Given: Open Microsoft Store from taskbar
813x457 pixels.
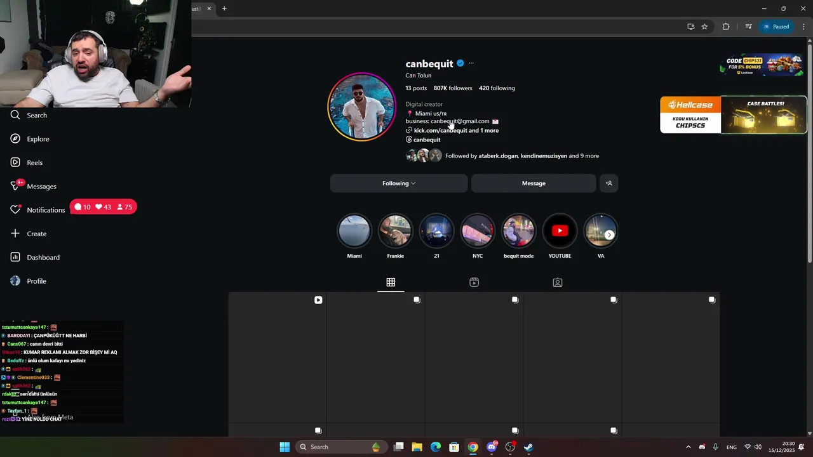Looking at the screenshot, I should [x=454, y=447].
